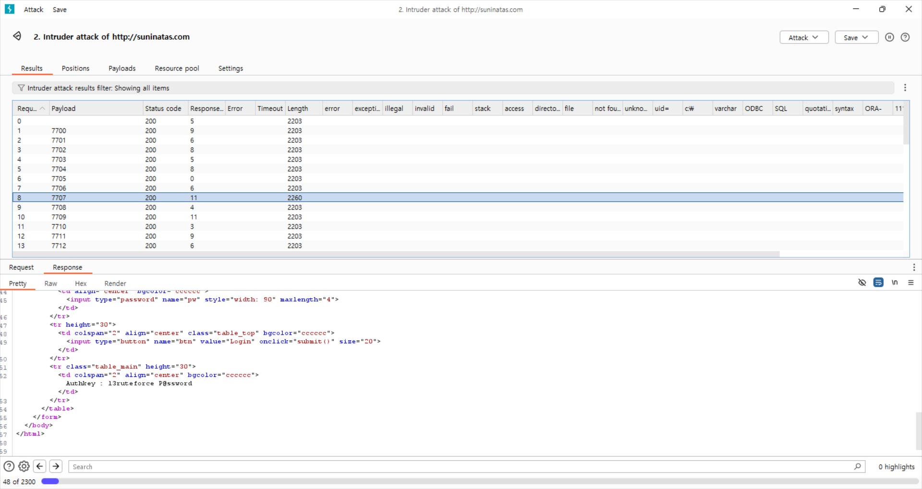
Task: Click response pane vertical scrollbar
Action: coord(918,431)
